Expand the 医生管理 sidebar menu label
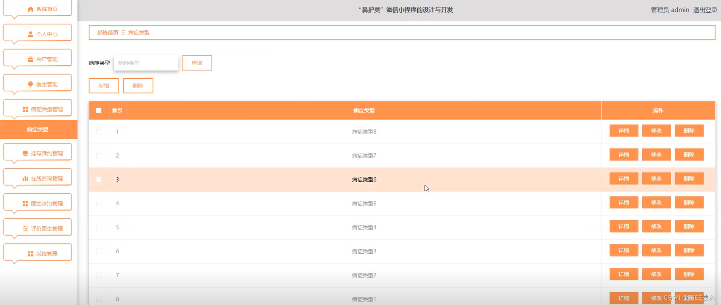This screenshot has width=721, height=305. coord(47,84)
